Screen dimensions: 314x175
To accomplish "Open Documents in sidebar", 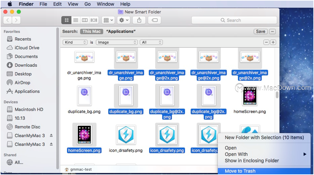I will (22, 56).
